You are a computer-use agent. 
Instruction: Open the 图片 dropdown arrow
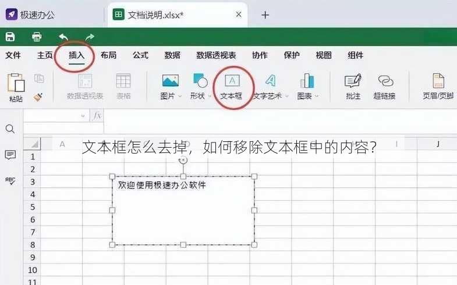point(180,96)
